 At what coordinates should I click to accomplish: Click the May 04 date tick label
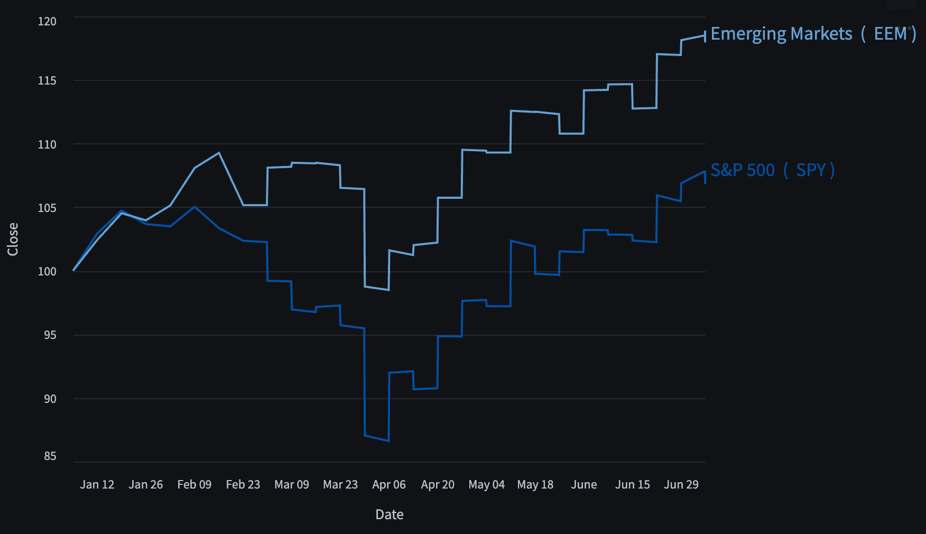487,484
